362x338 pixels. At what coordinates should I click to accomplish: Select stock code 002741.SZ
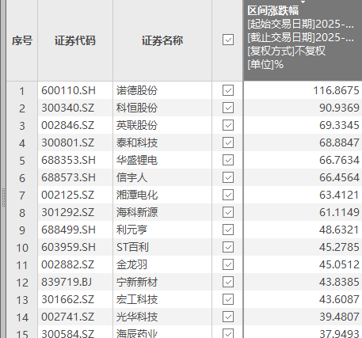click(x=68, y=317)
